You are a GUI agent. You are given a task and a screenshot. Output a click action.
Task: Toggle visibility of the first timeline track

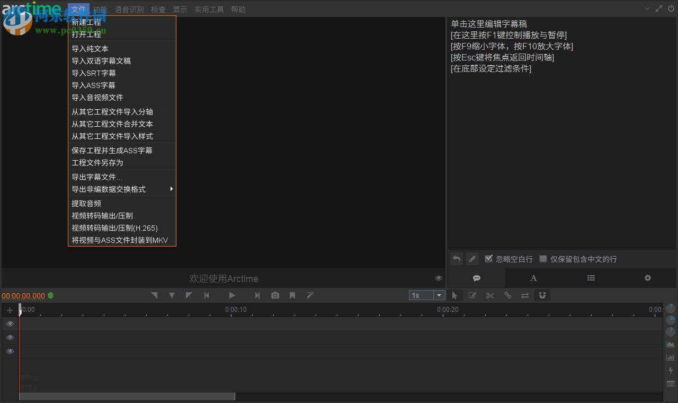[10, 323]
